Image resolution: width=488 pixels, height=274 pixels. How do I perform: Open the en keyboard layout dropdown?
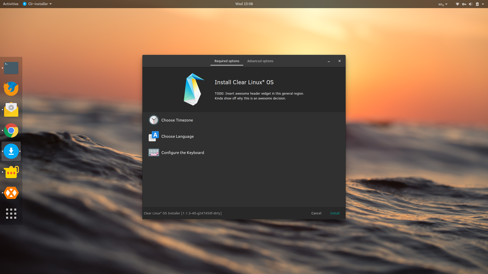(443, 4)
